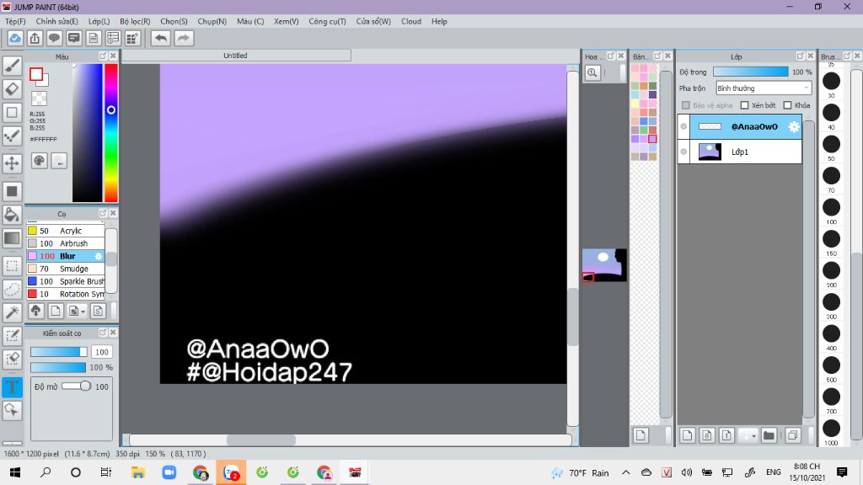Click the Undo arrow button
Image resolution: width=863 pixels, height=485 pixels.
click(161, 39)
